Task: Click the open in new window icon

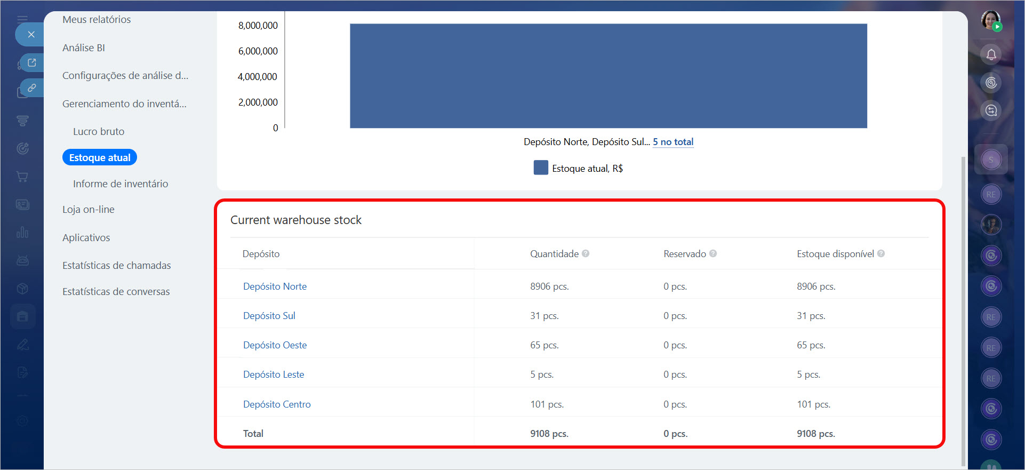Action: (32, 63)
